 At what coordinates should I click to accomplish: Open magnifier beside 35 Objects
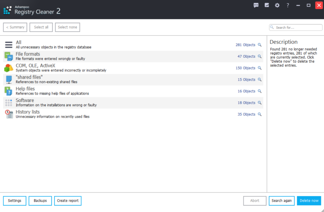coord(260,114)
